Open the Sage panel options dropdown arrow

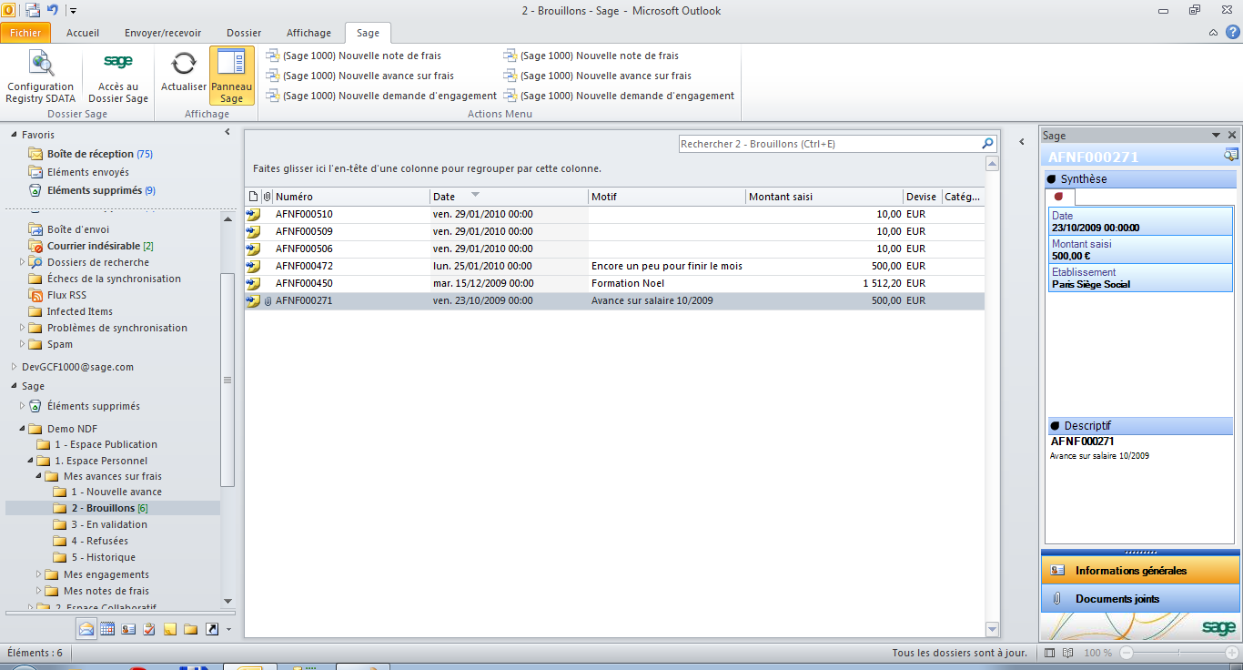click(1216, 135)
